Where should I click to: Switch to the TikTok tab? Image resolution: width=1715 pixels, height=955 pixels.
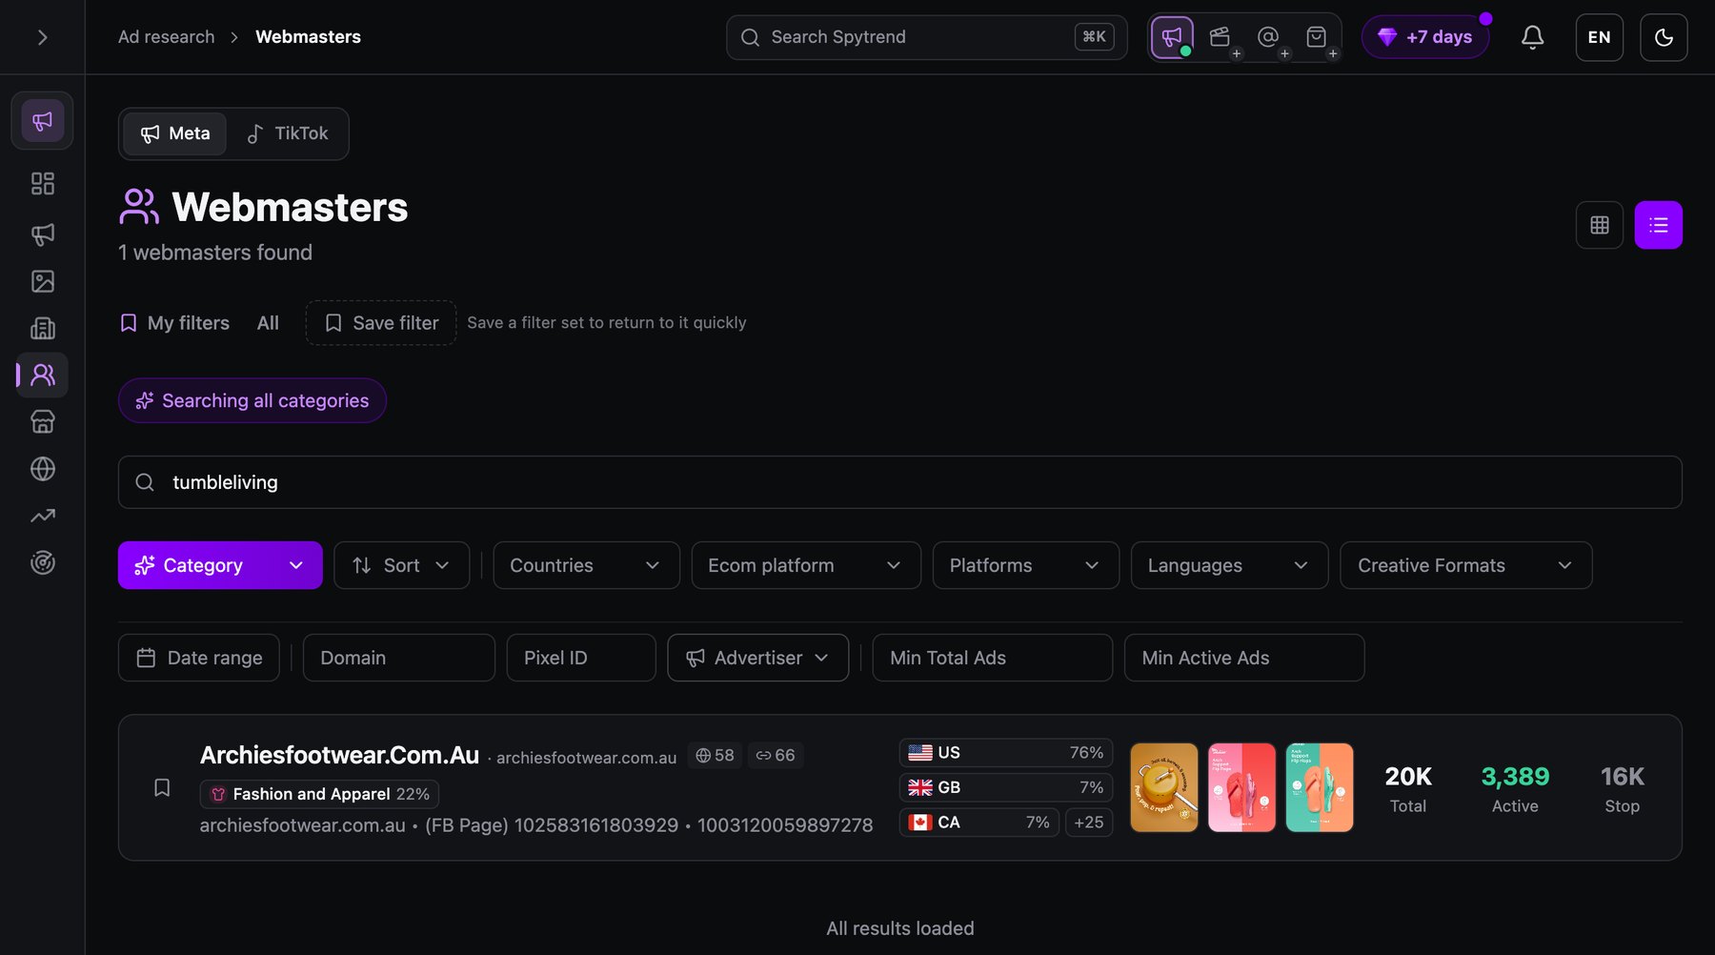click(288, 133)
